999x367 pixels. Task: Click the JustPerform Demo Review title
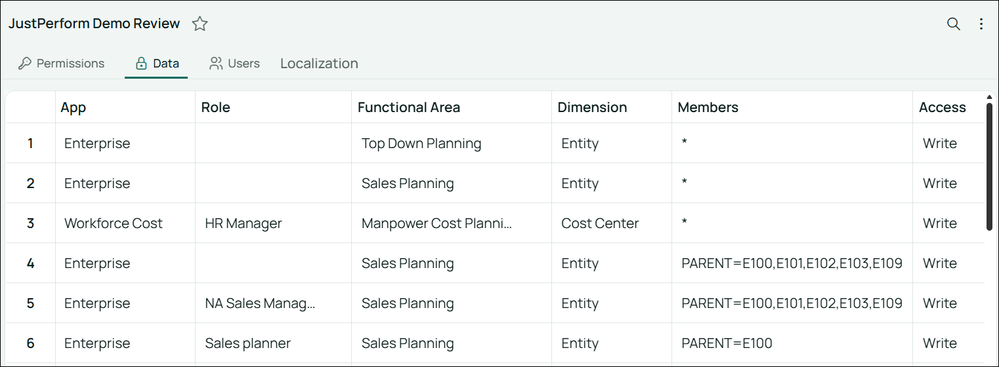pyautogui.click(x=94, y=24)
